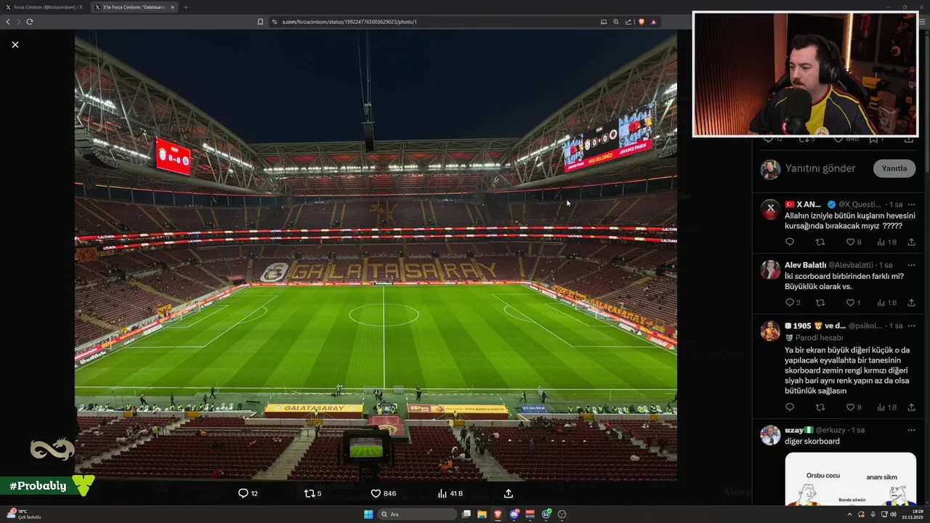Click the repost icon under the stadium photo
Viewport: 930px width, 523px height.
309,493
